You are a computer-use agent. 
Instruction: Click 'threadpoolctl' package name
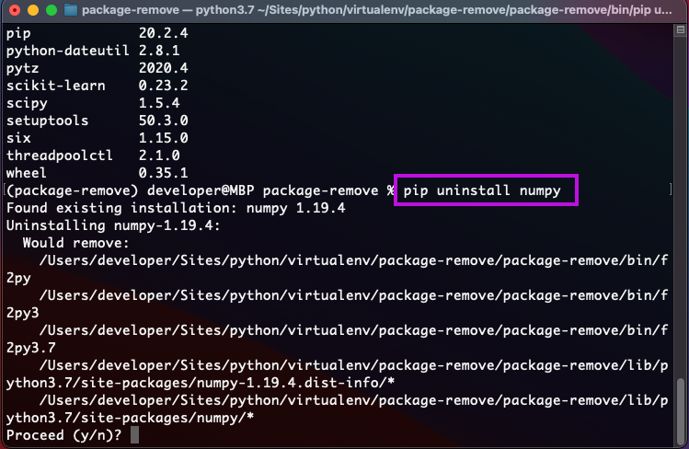pyautogui.click(x=59, y=155)
